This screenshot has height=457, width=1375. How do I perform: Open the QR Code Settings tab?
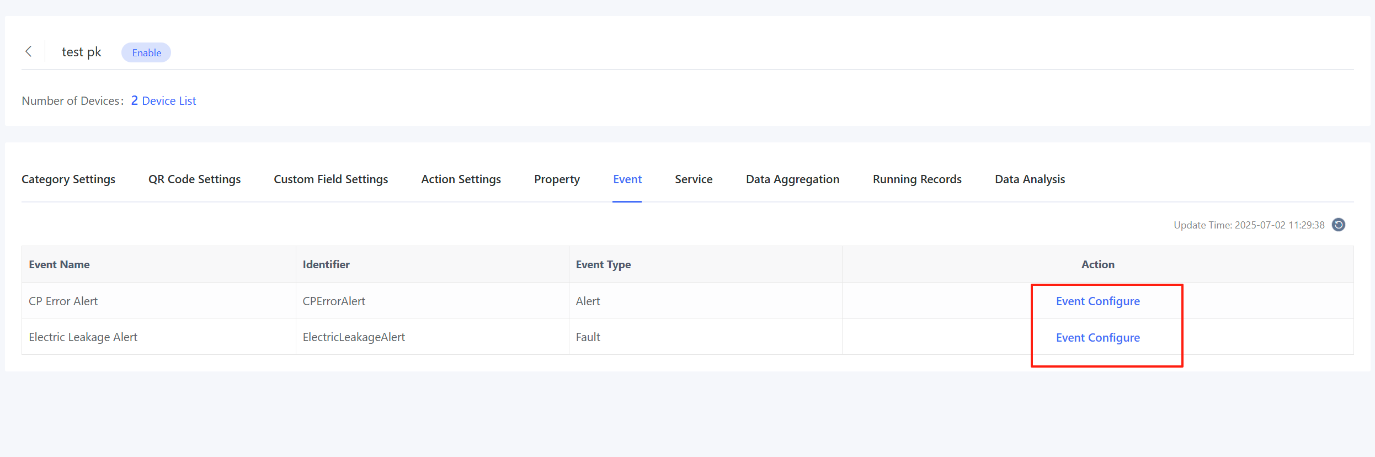pos(194,179)
